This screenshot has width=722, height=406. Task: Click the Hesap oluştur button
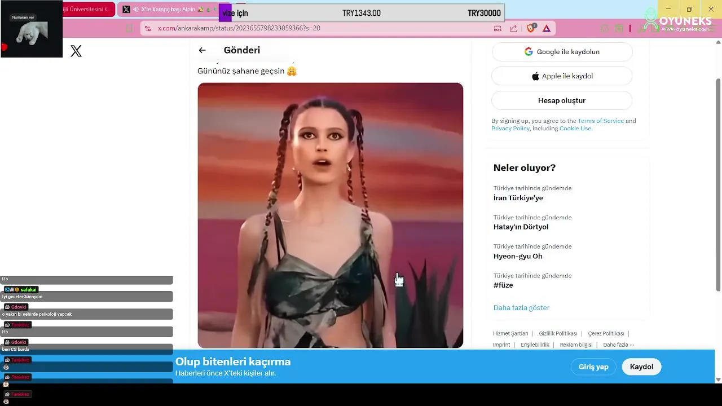pyautogui.click(x=562, y=100)
